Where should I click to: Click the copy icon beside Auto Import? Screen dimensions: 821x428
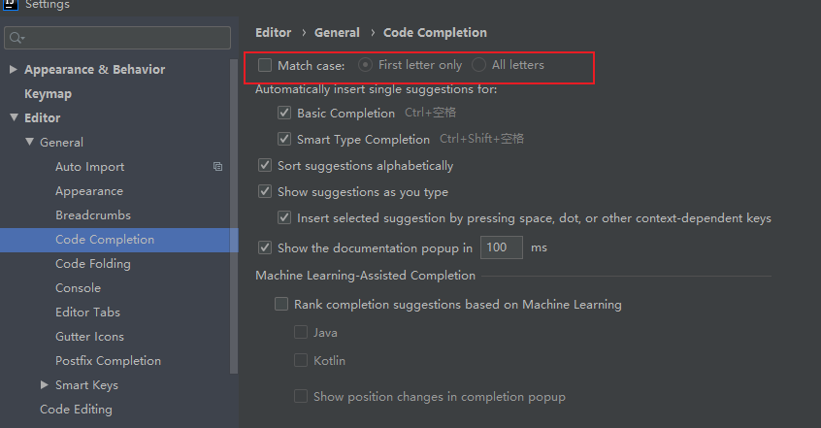[x=217, y=167]
